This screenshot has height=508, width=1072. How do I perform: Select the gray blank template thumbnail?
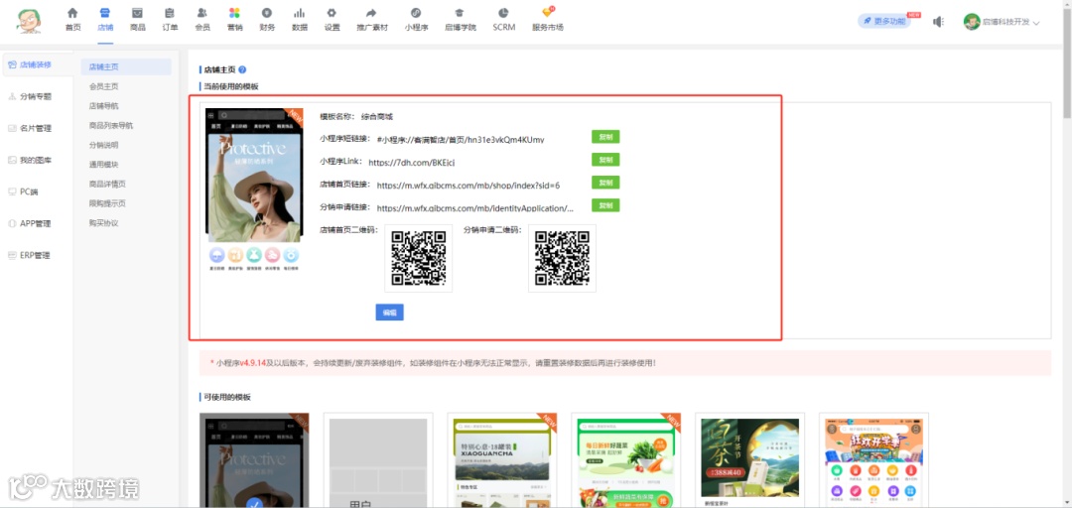point(378,460)
